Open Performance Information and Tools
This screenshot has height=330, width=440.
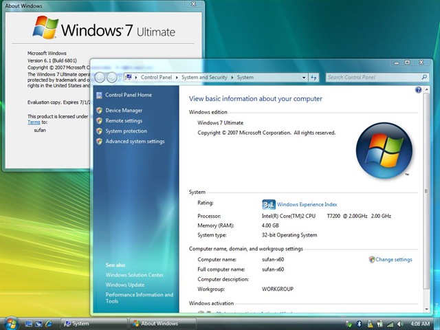[139, 298]
